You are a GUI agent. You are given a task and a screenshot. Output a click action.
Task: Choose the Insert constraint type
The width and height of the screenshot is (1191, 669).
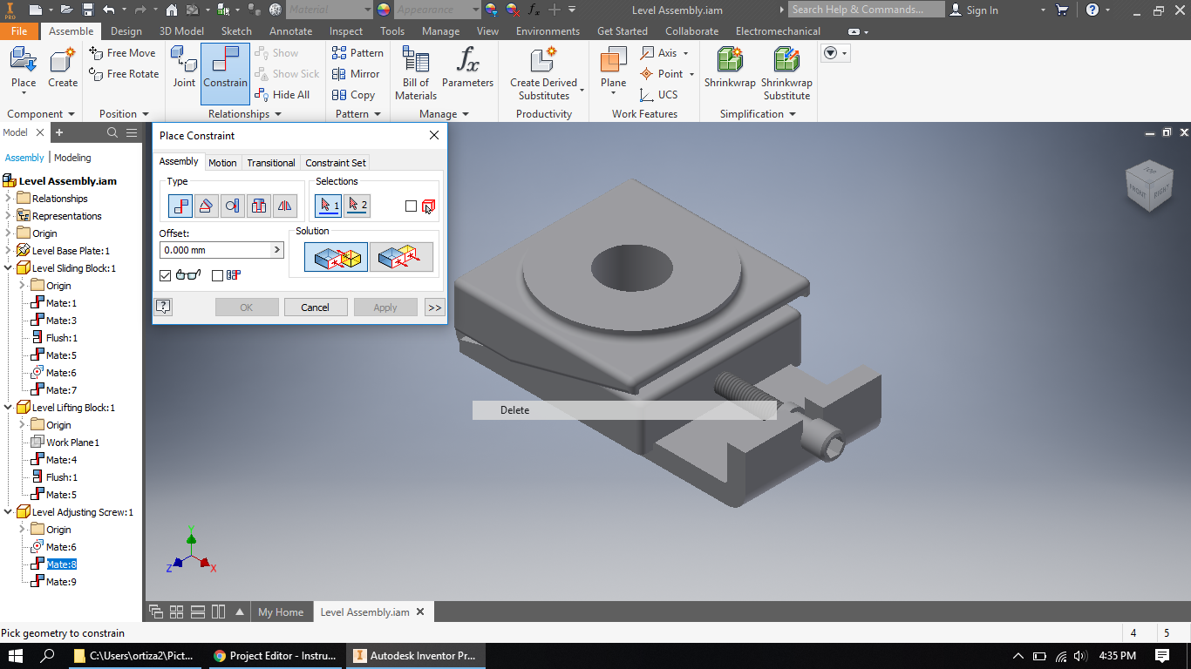click(x=257, y=206)
